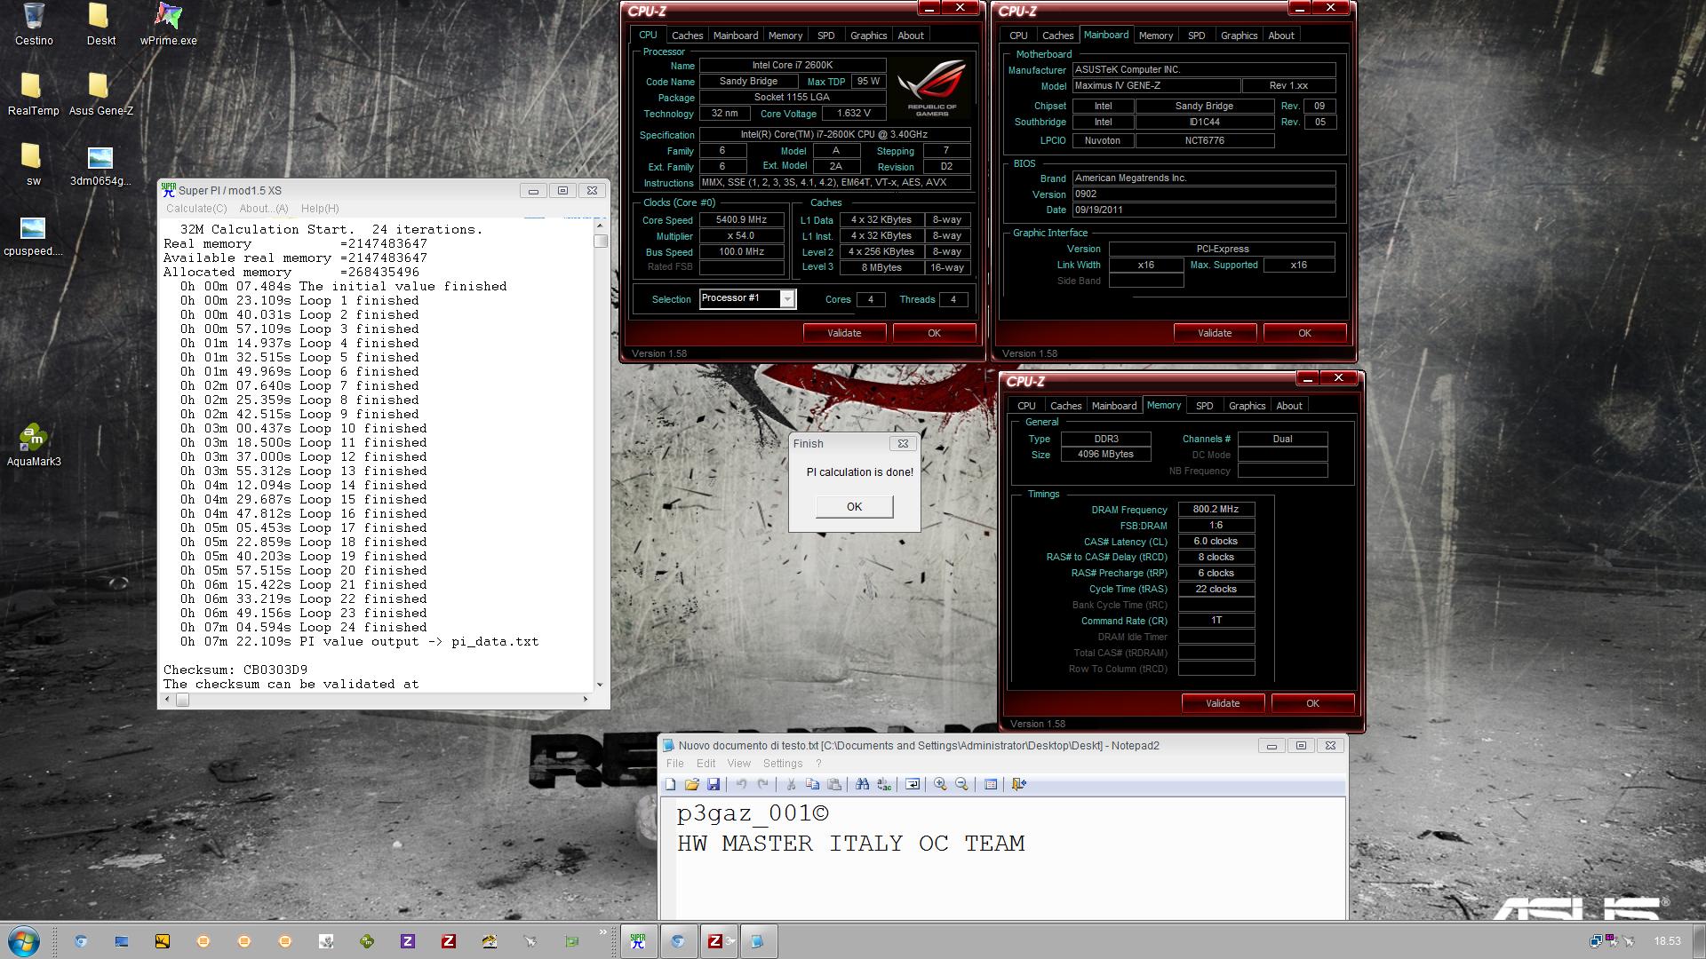Image resolution: width=1706 pixels, height=959 pixels.
Task: Click Super PI scroll down arrow
Action: click(x=601, y=685)
